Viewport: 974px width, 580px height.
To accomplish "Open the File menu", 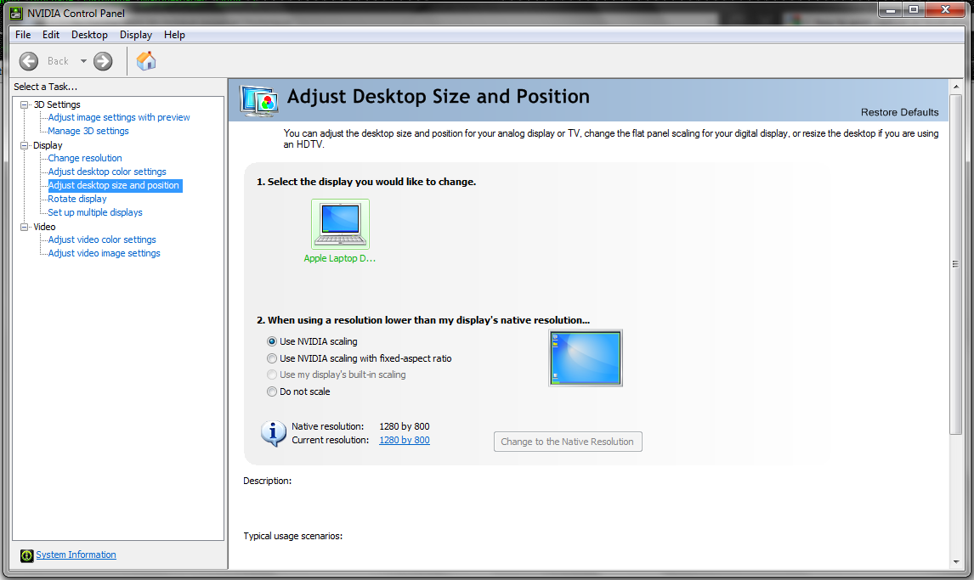I will pos(23,35).
